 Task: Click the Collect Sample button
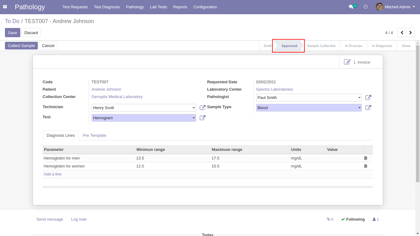(21, 46)
